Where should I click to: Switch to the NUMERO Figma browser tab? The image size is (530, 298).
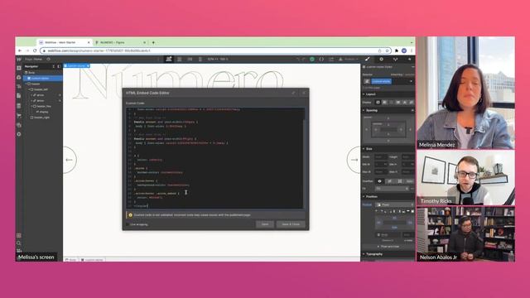(119, 42)
